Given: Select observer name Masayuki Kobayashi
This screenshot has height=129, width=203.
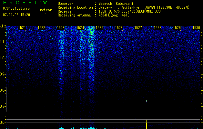Looking at the screenshot, I should [x=116, y=4].
